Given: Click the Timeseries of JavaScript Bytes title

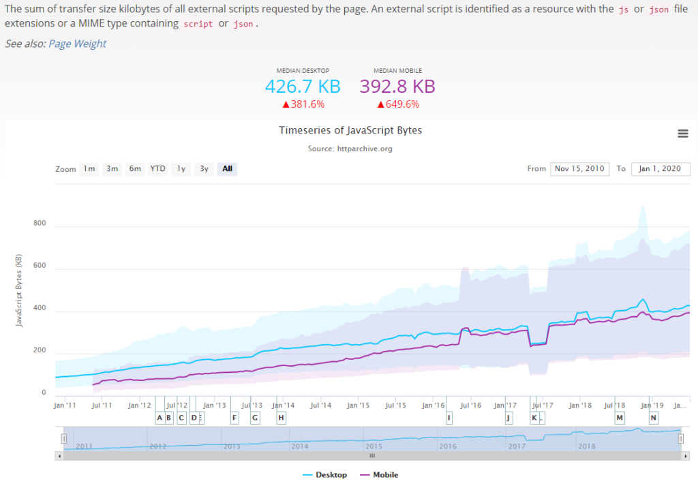Looking at the screenshot, I should 350,130.
